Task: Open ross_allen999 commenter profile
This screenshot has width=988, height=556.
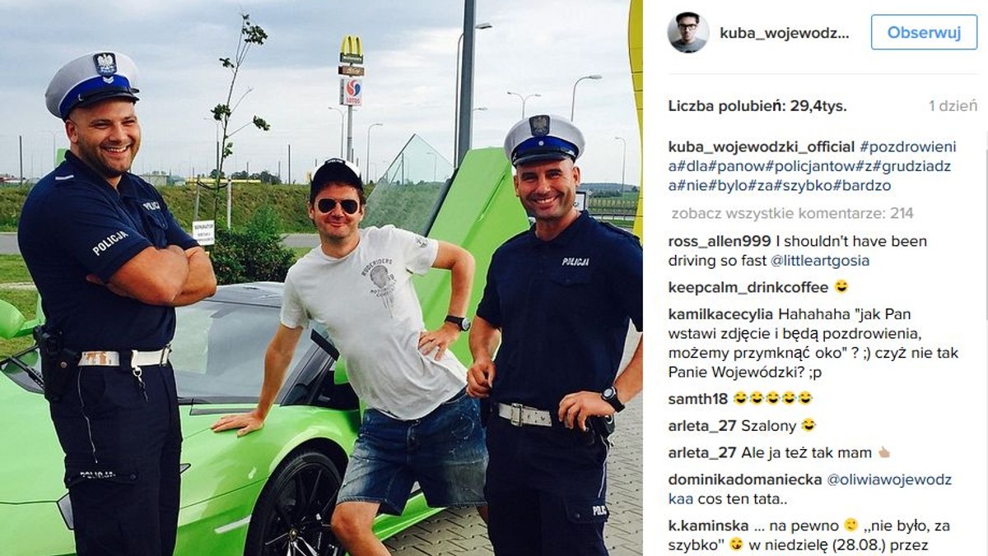Action: point(720,242)
